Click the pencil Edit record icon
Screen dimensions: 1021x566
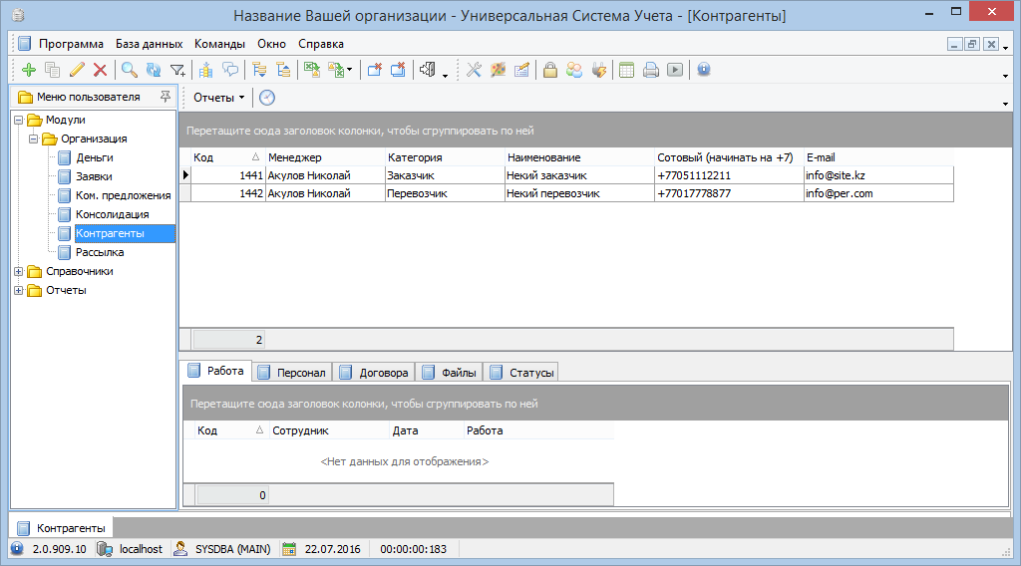[77, 70]
